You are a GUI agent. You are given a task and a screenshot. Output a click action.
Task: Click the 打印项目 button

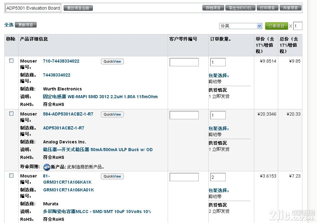[x=267, y=8]
